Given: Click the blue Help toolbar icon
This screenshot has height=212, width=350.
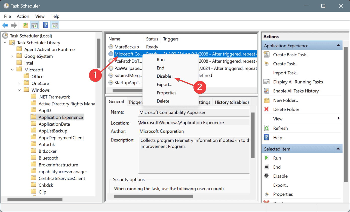Looking at the screenshot, I should 46,25.
